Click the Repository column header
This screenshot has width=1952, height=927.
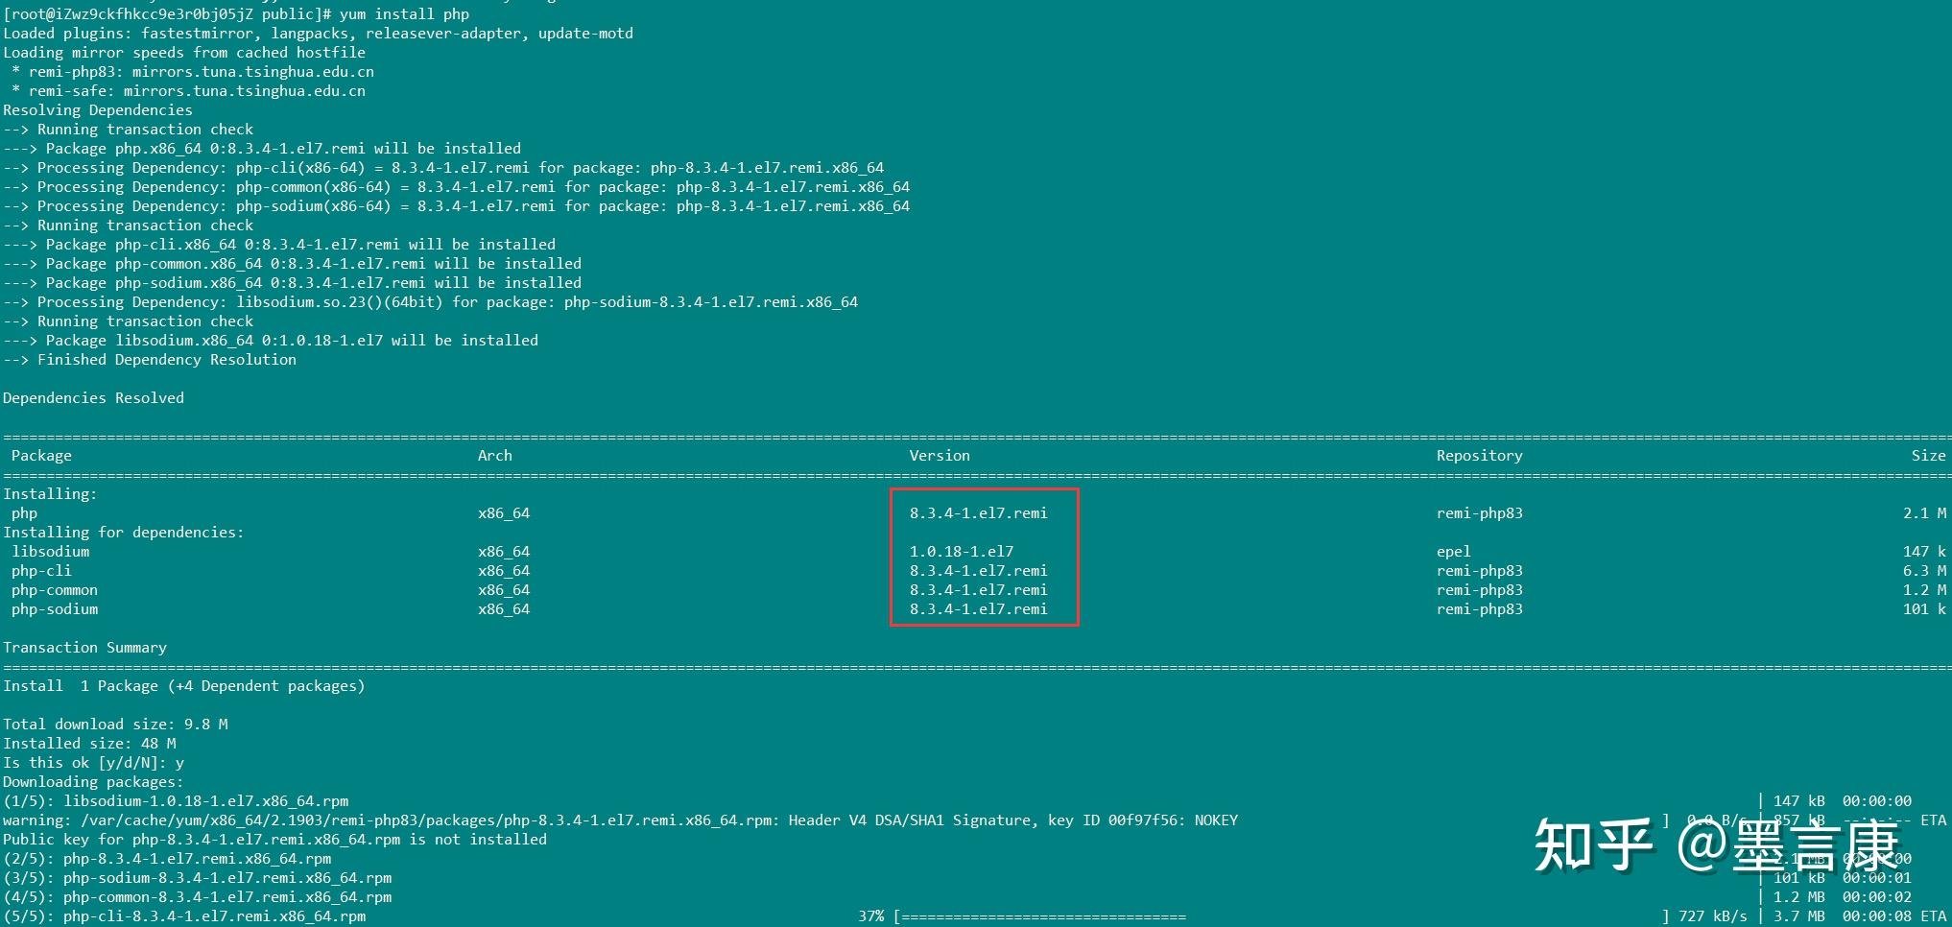pyautogui.click(x=1478, y=455)
